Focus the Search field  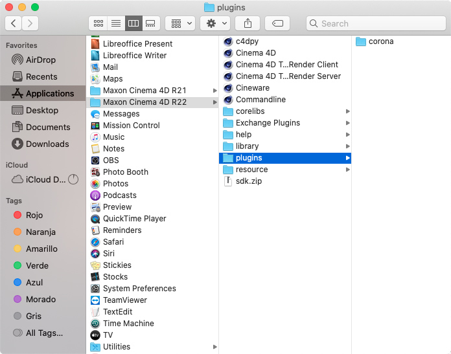pos(376,23)
